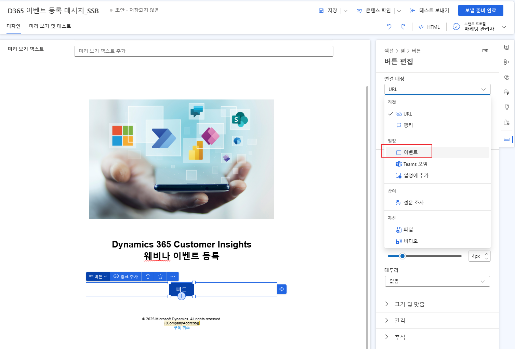Click the 웨비나 이벤트 등록 heading text

[x=182, y=256]
